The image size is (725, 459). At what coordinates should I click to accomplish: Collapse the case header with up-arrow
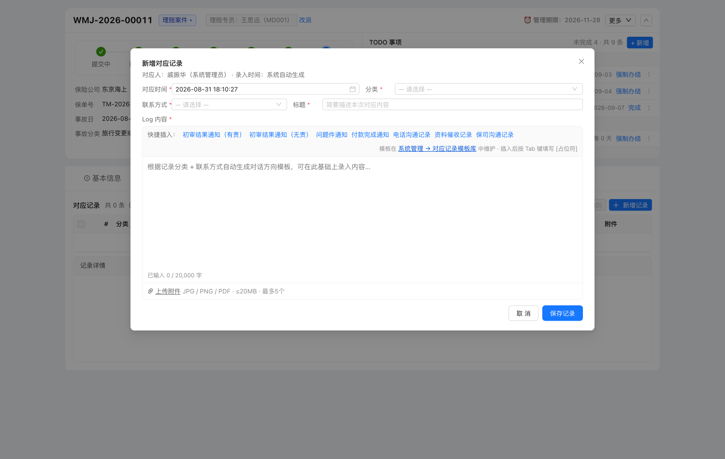(x=646, y=20)
